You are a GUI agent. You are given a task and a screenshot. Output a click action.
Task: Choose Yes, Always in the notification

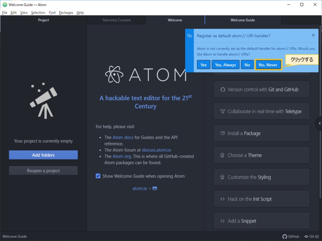pyautogui.click(x=225, y=65)
